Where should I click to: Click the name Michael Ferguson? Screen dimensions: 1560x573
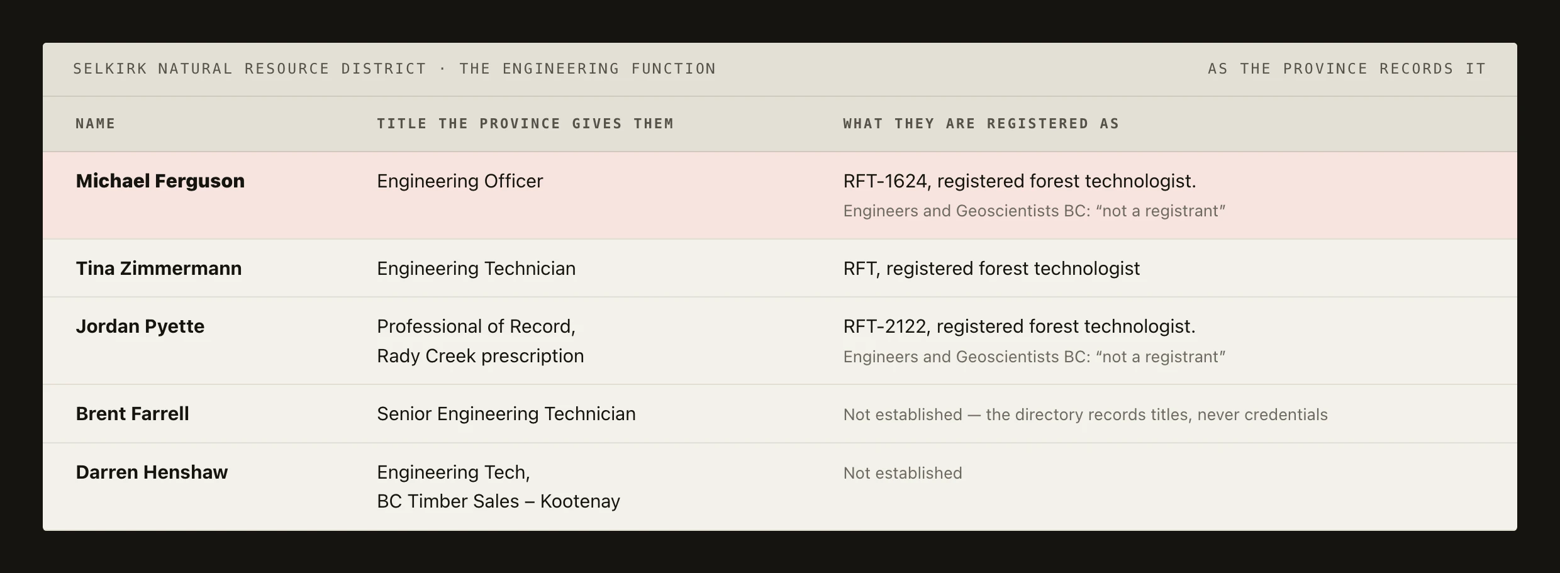160,181
